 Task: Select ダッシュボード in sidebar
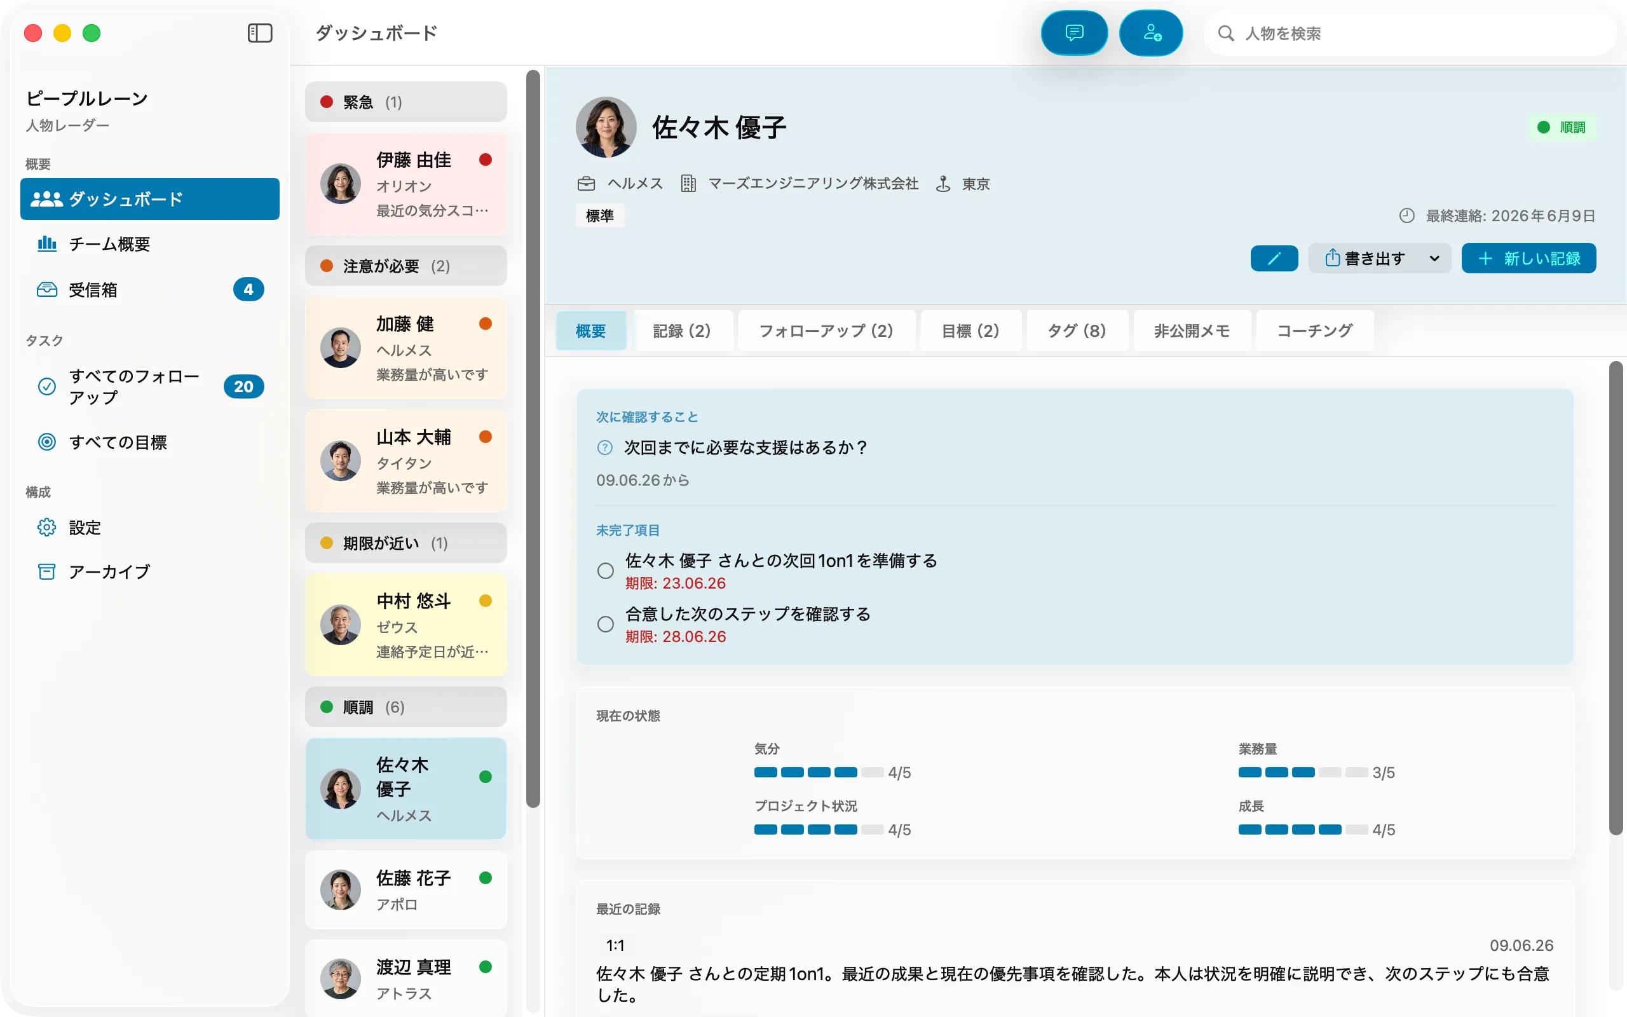pos(149,199)
